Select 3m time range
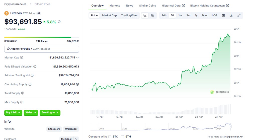254x140 pixels. tap(188, 15)
